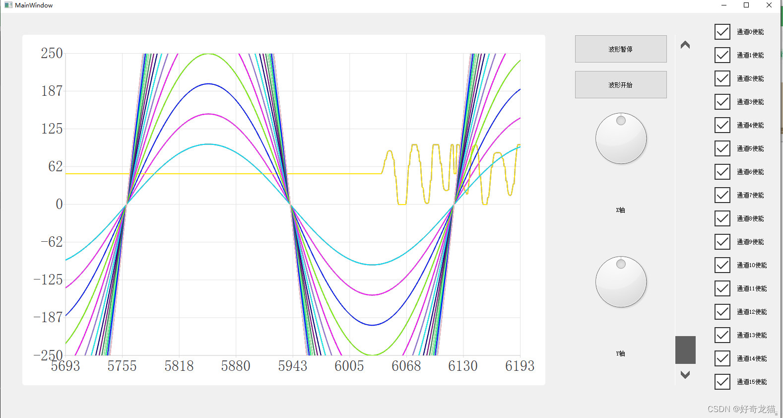The width and height of the screenshot is (783, 418).
Task: Toggle 通道9使能 checkbox
Action: pos(722,242)
